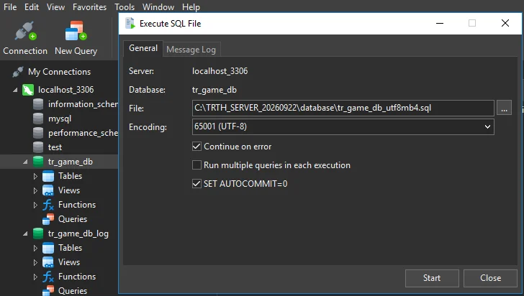The height and width of the screenshot is (296, 524).
Task: Uncheck Continue on error
Action: 196,147
